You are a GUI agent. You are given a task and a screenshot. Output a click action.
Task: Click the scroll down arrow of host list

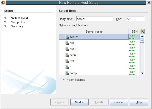(x=142, y=73)
